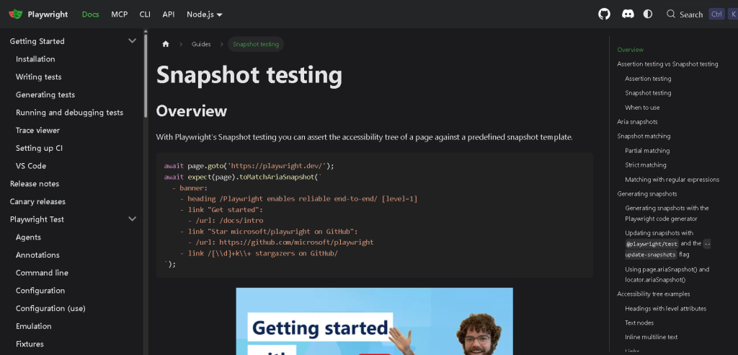Open Canary releases in the sidebar
Image resolution: width=738 pixels, height=355 pixels.
(x=37, y=202)
